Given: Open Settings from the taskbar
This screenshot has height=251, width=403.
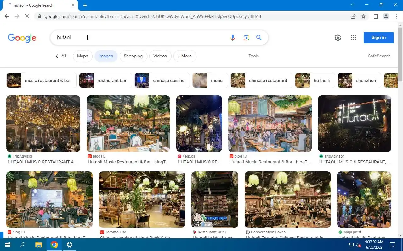Looking at the screenshot, I should pos(70,245).
